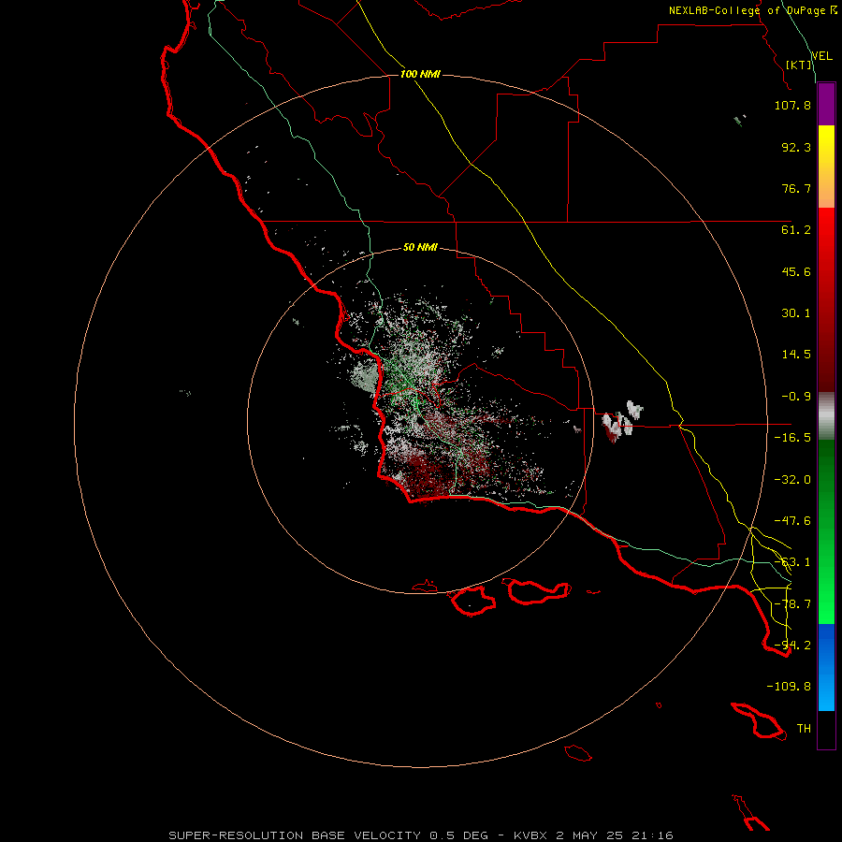This screenshot has height=842, width=842.
Task: Select the 45.6 velocity scale value
Action: 796,271
